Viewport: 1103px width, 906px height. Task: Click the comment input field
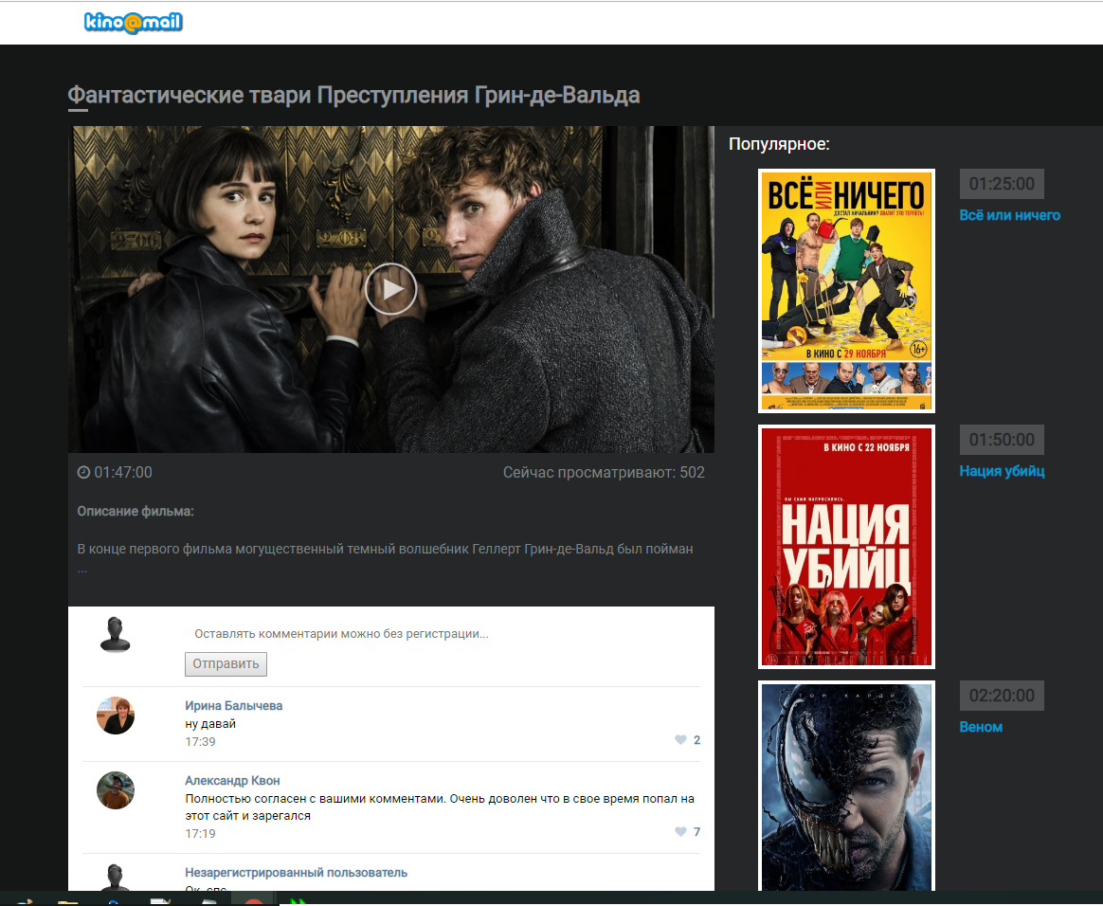tap(442, 634)
